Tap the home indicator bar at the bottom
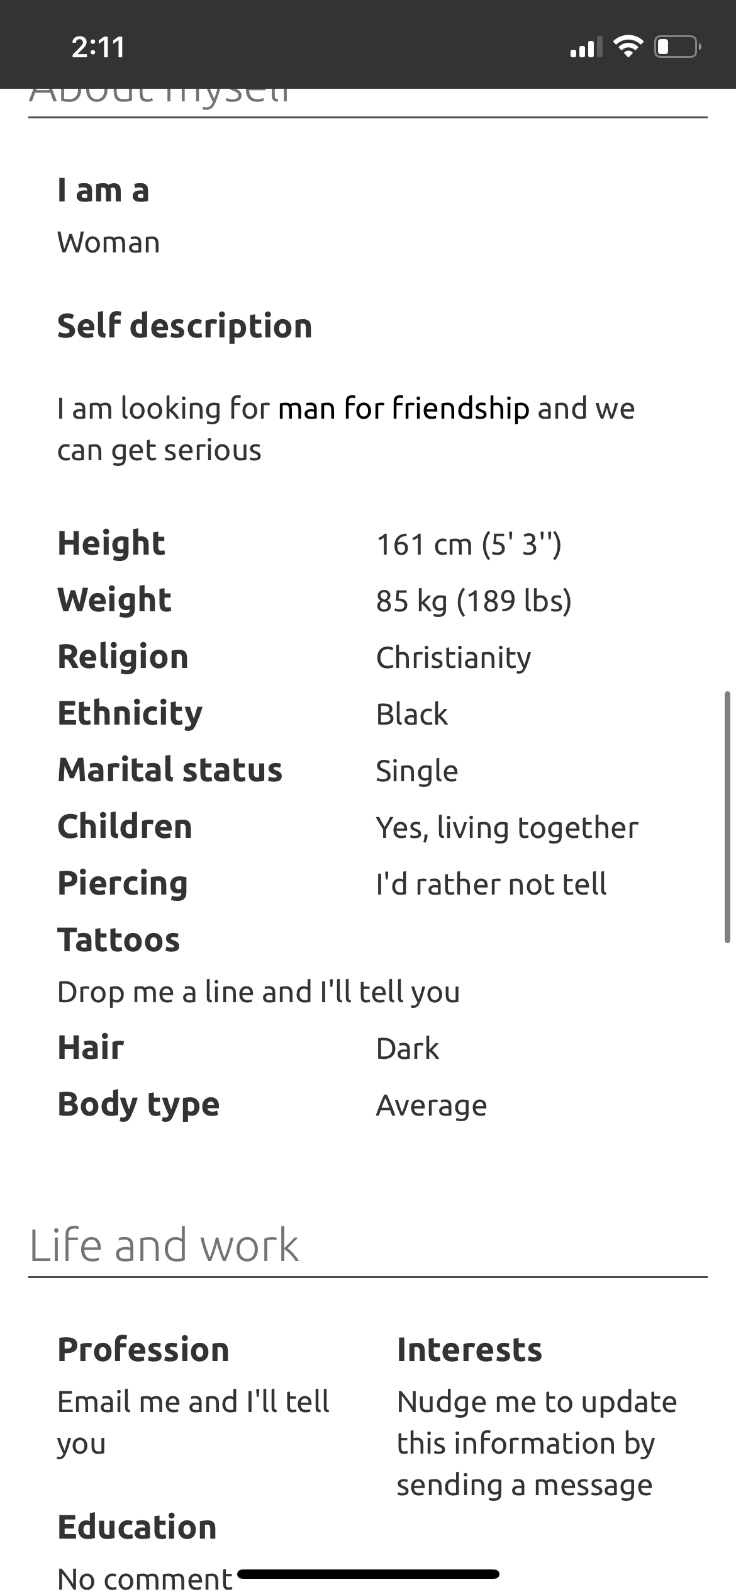736x1594 pixels. pos(369,1574)
